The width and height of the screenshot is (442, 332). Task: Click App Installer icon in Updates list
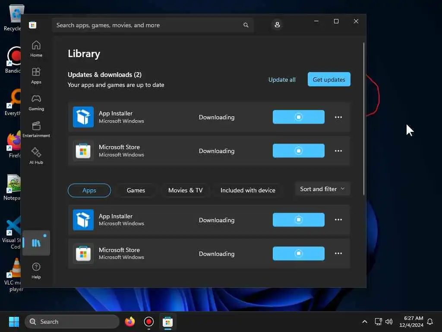pyautogui.click(x=83, y=117)
